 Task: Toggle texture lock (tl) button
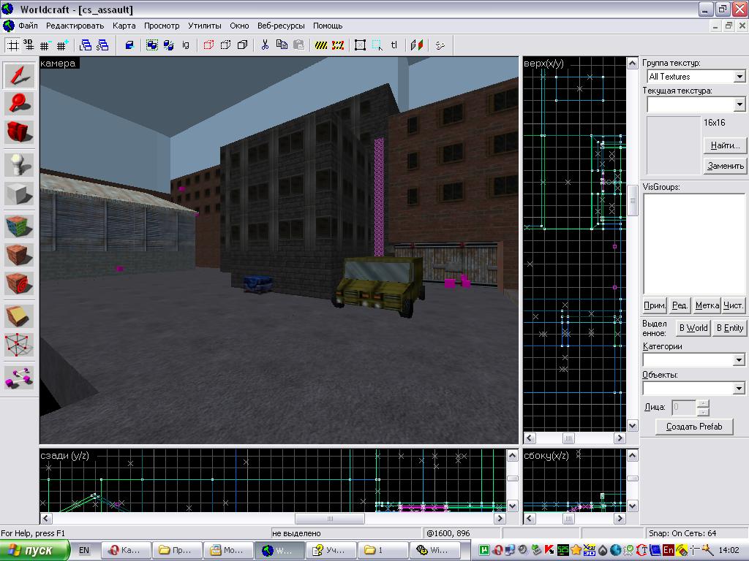(x=394, y=45)
